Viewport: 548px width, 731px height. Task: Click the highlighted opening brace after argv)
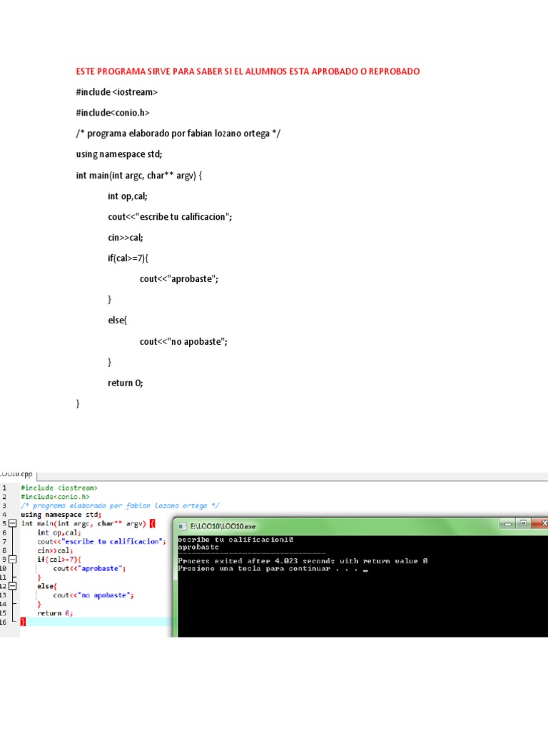152,523
